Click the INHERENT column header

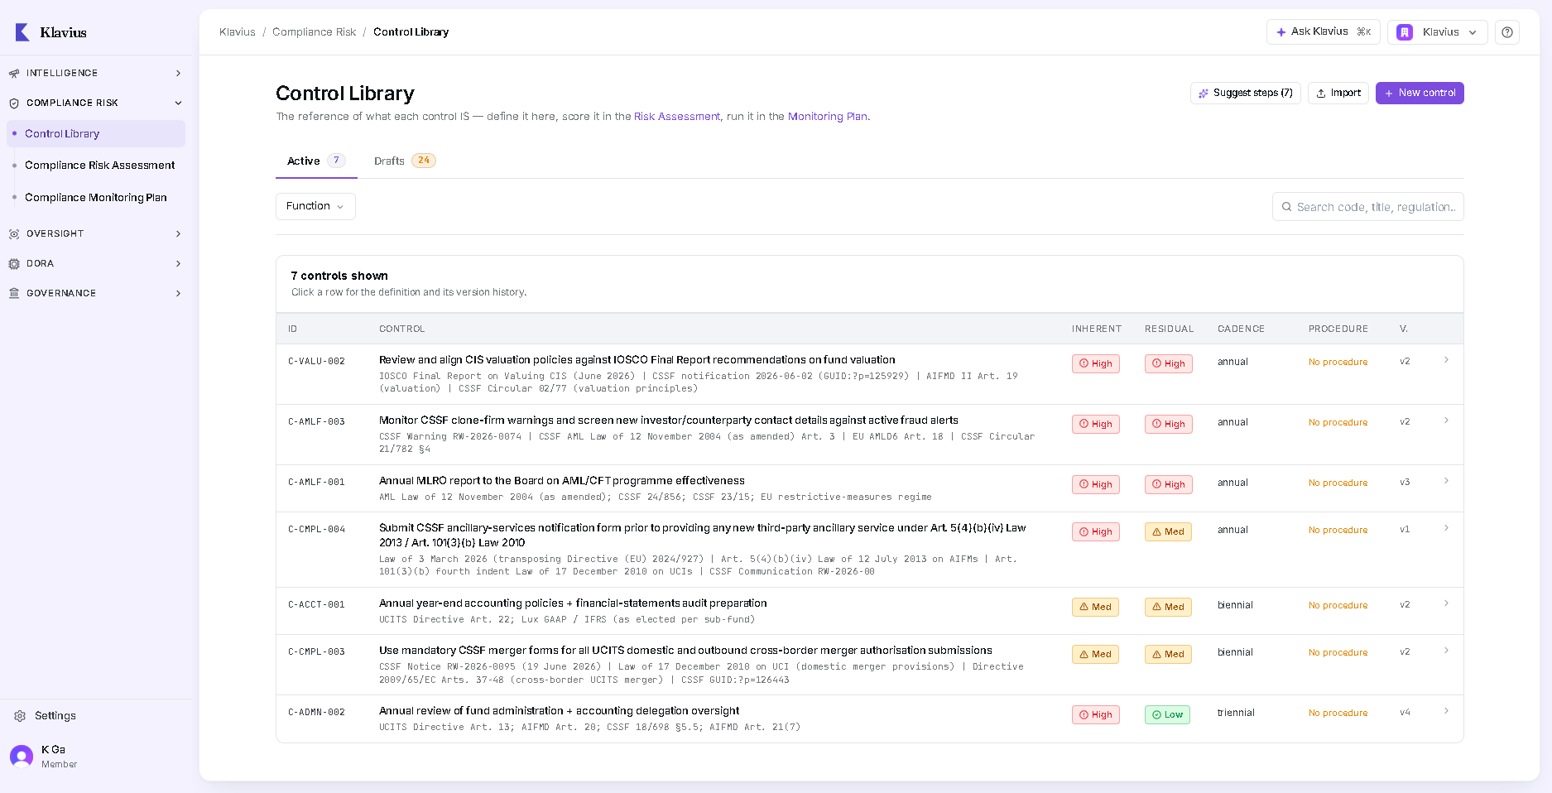pos(1097,329)
